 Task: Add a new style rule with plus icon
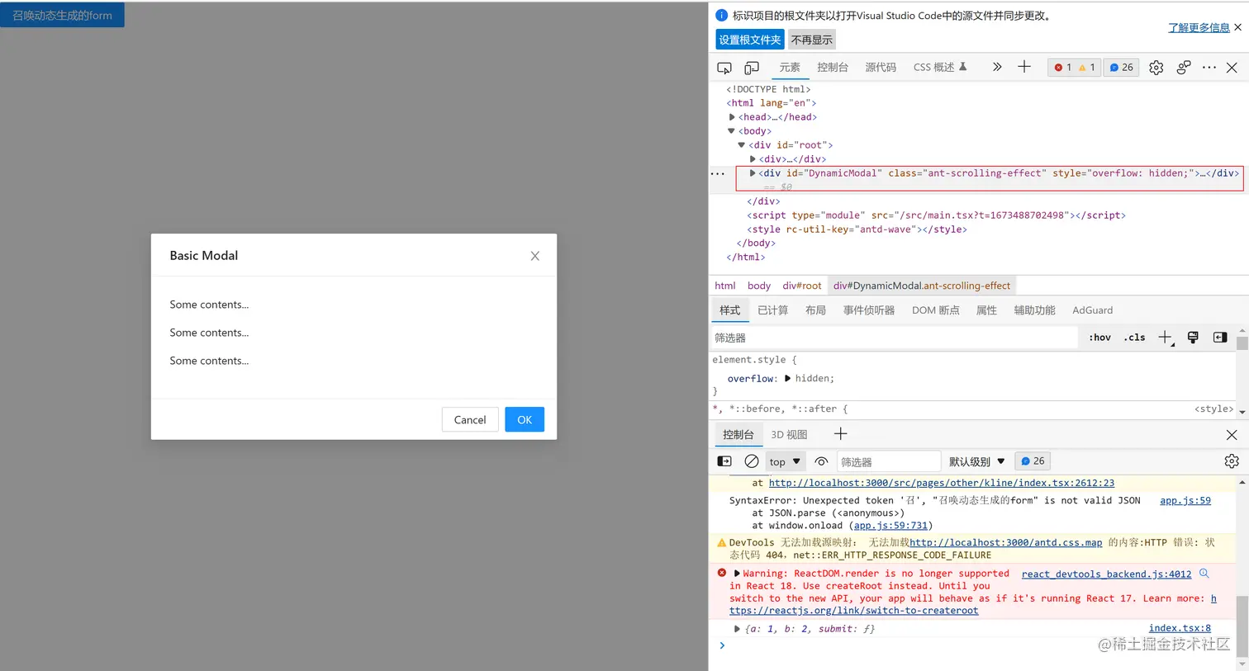click(1165, 338)
